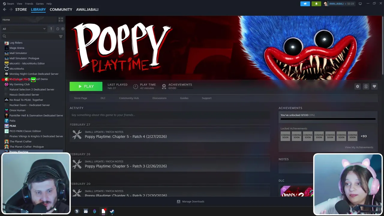
Task: Click the blue announcements megaphone icon
Action: tap(305, 4)
